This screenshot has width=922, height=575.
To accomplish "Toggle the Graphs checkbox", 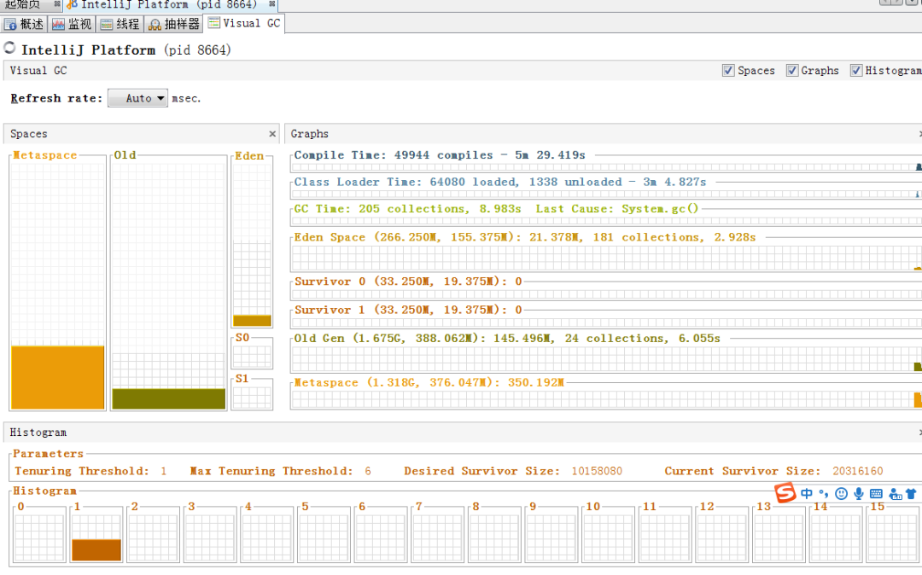I will [x=792, y=71].
